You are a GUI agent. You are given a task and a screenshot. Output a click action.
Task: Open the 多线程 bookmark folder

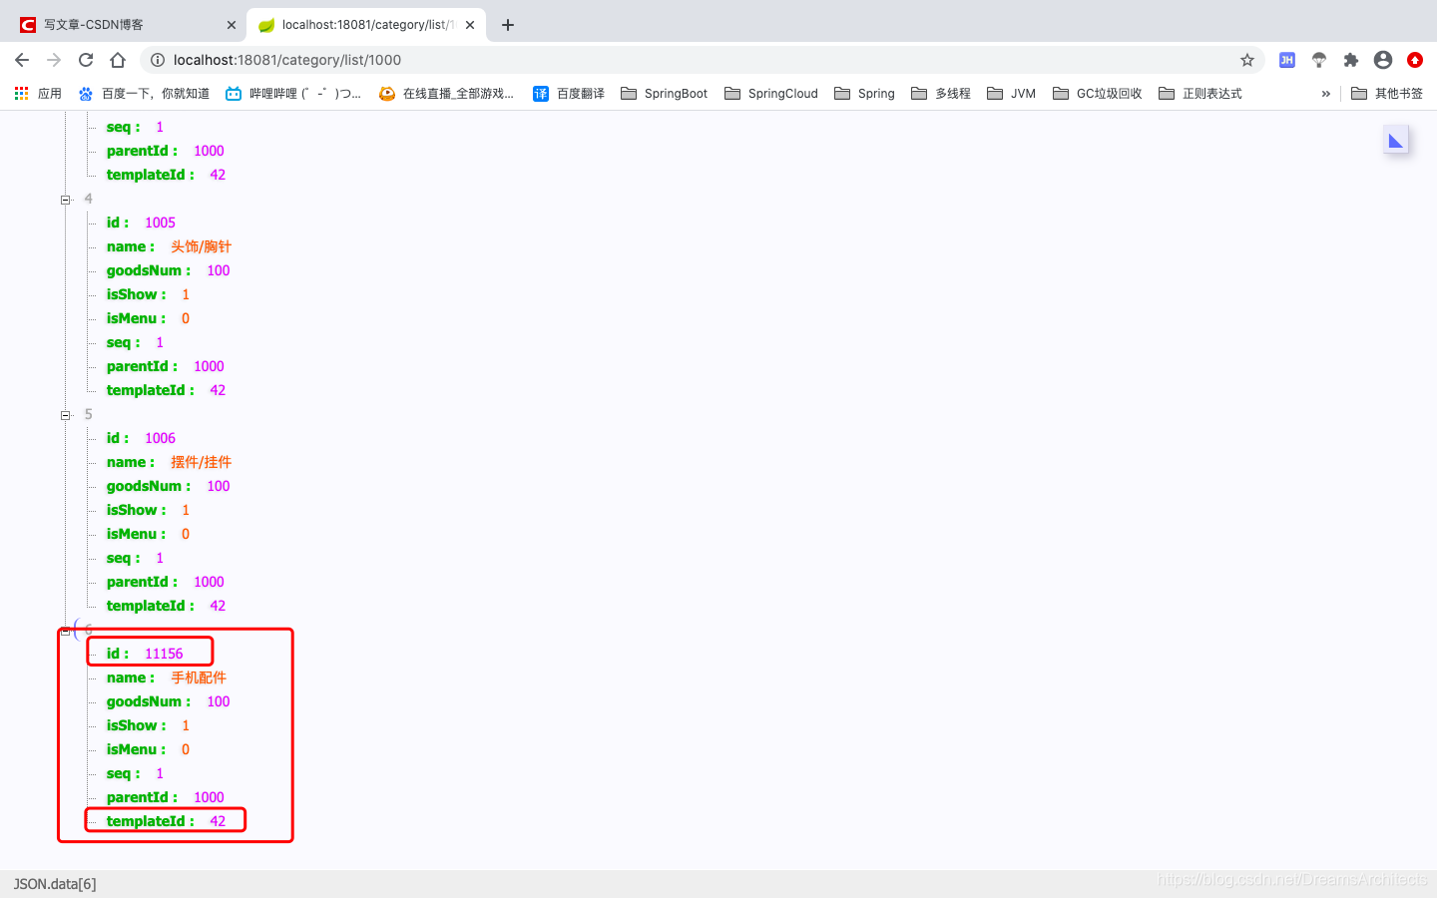coord(941,93)
